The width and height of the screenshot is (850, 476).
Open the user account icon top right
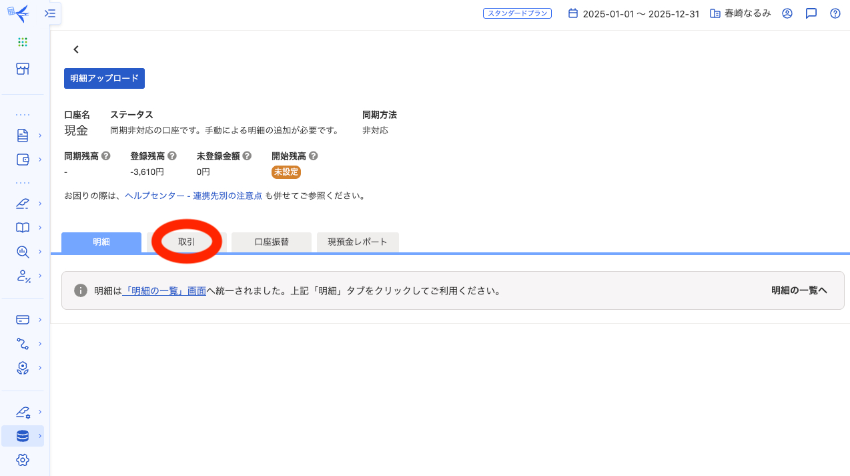pyautogui.click(x=787, y=13)
